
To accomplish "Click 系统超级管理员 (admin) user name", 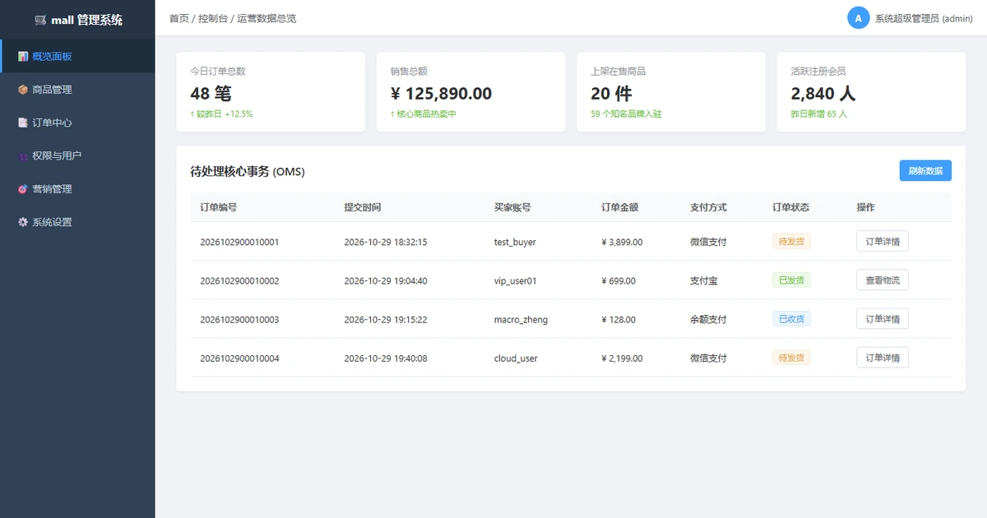I will tap(924, 18).
